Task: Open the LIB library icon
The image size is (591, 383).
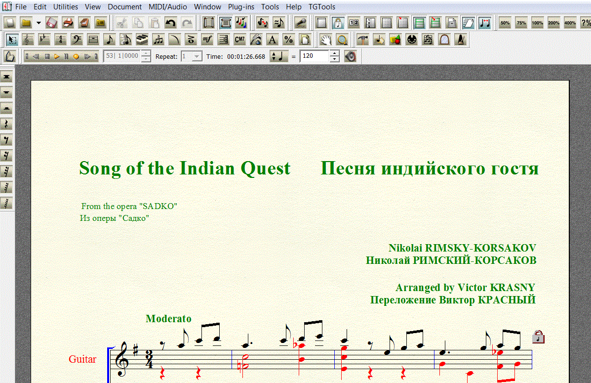Action: point(100,23)
